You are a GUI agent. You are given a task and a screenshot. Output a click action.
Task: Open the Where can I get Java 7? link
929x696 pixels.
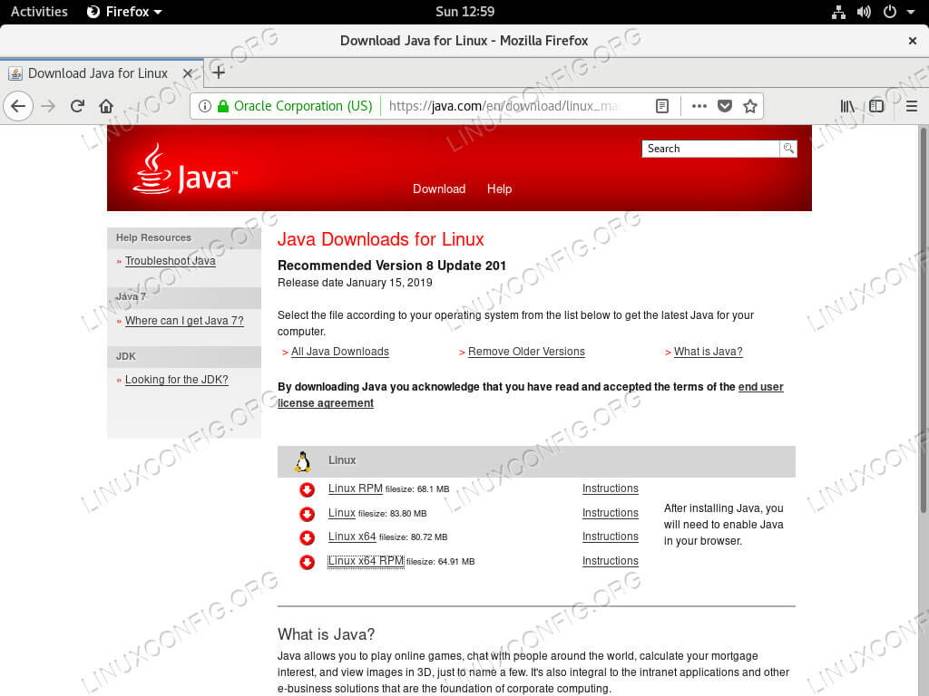coord(184,321)
